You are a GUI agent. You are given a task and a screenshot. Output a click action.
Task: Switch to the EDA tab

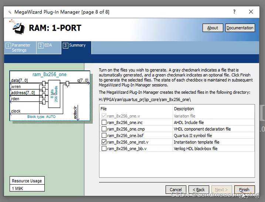coord(49,48)
